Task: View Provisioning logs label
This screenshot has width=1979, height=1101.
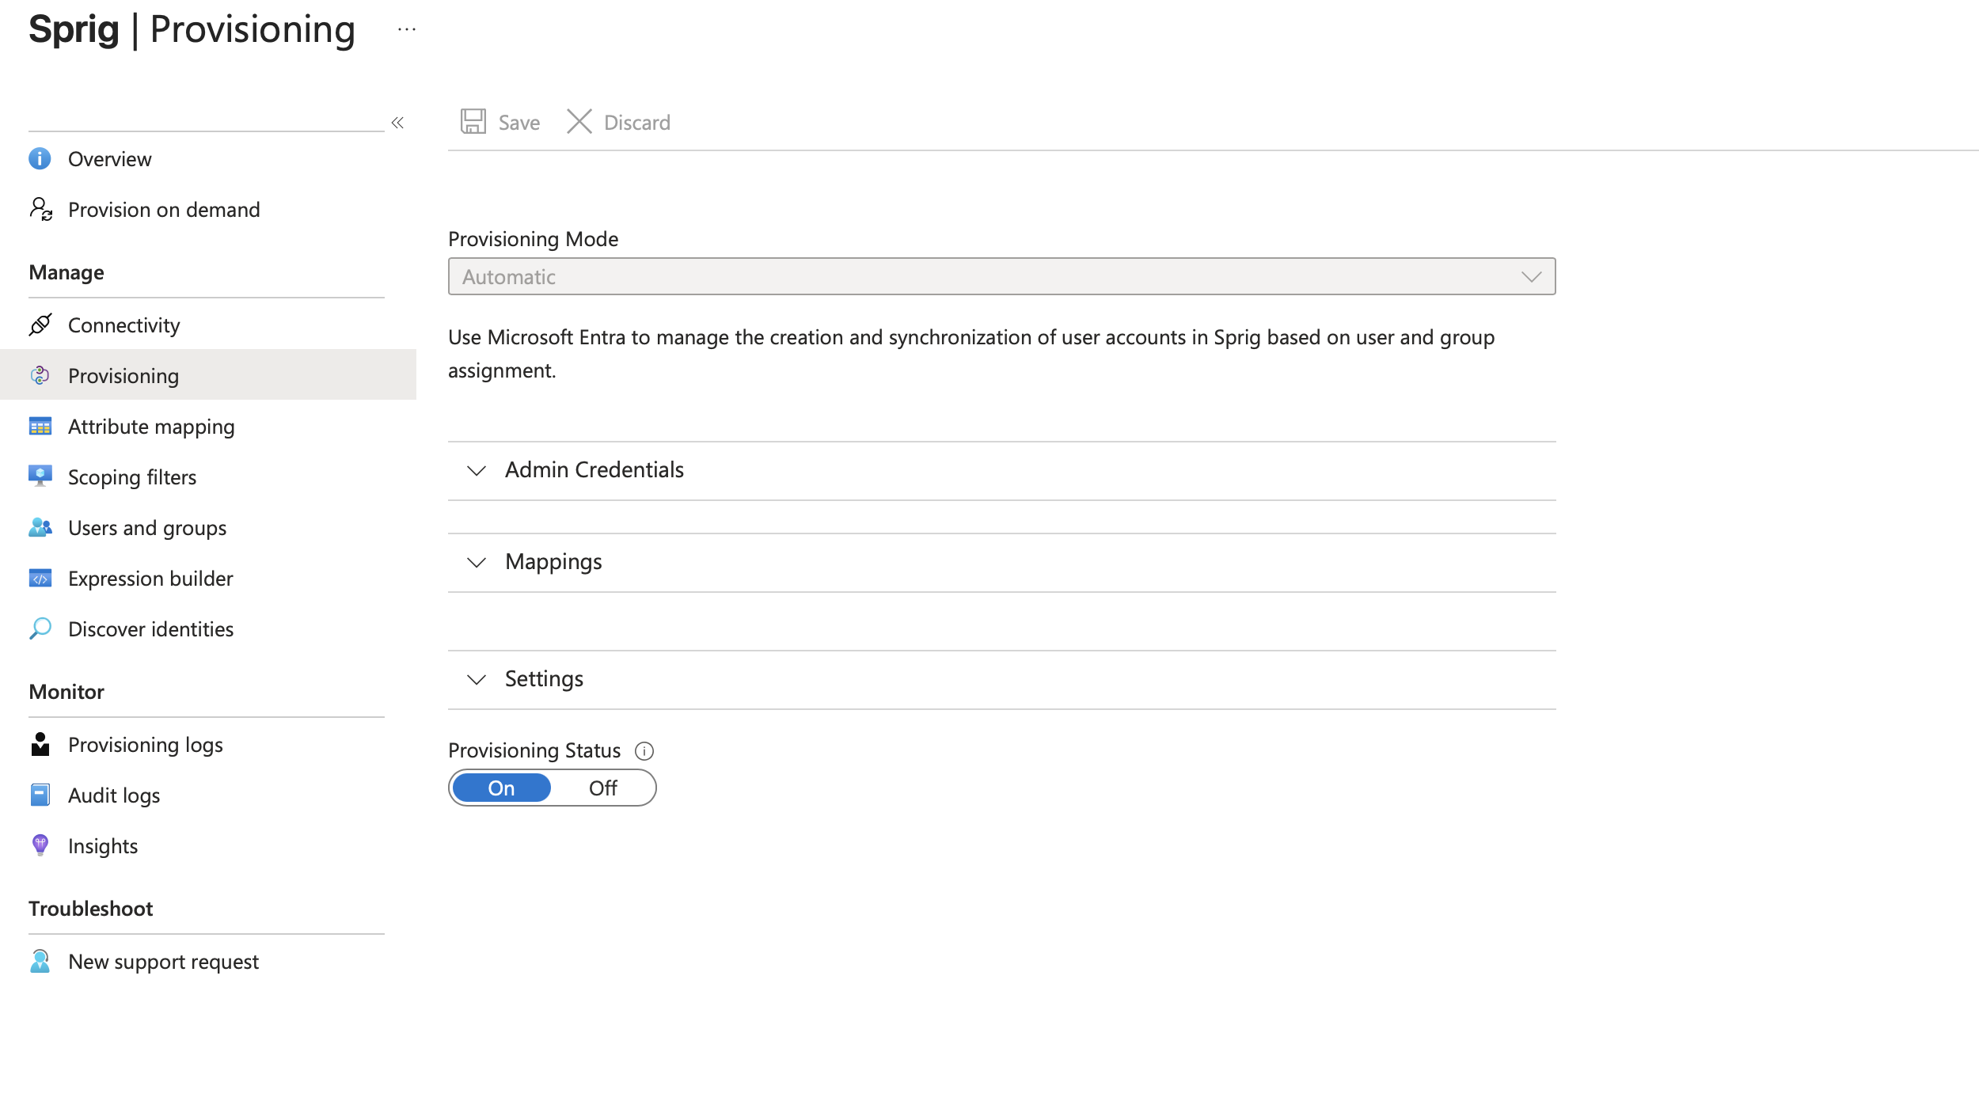Action: 146,745
